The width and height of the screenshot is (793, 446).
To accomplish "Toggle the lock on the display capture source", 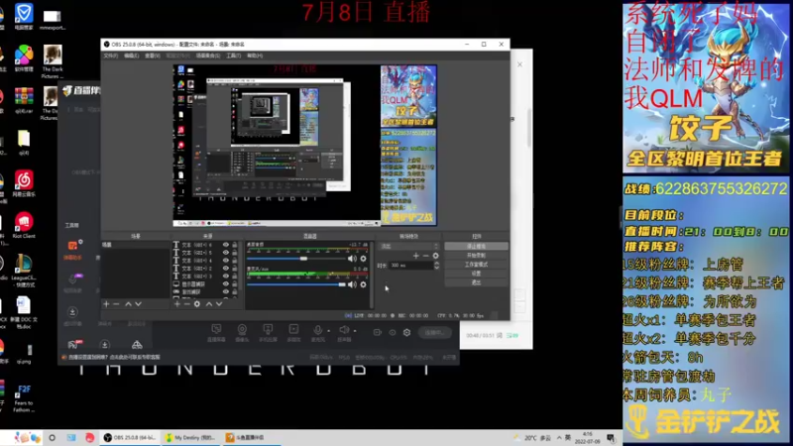I will tap(234, 283).
